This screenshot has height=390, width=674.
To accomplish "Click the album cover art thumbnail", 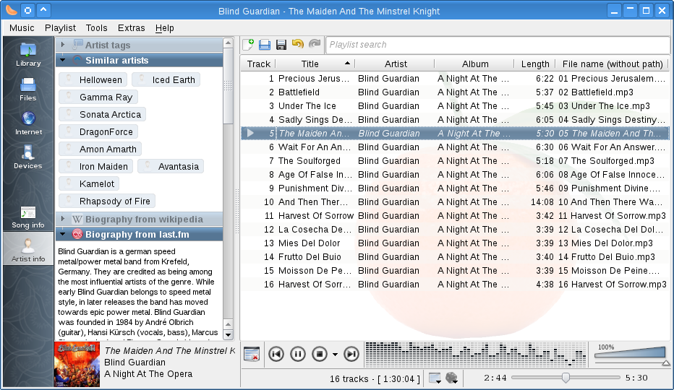I will point(77,365).
